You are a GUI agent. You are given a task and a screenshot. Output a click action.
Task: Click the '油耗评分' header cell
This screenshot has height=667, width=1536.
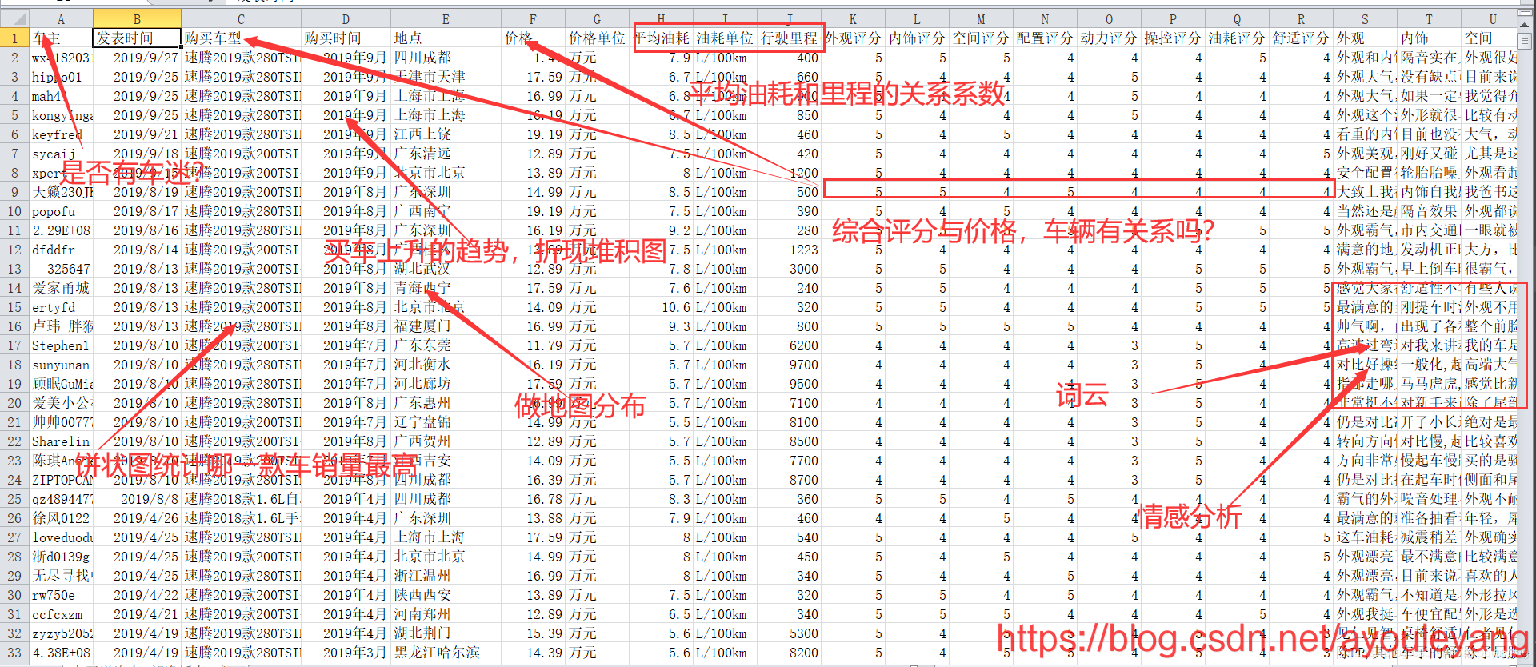1237,38
